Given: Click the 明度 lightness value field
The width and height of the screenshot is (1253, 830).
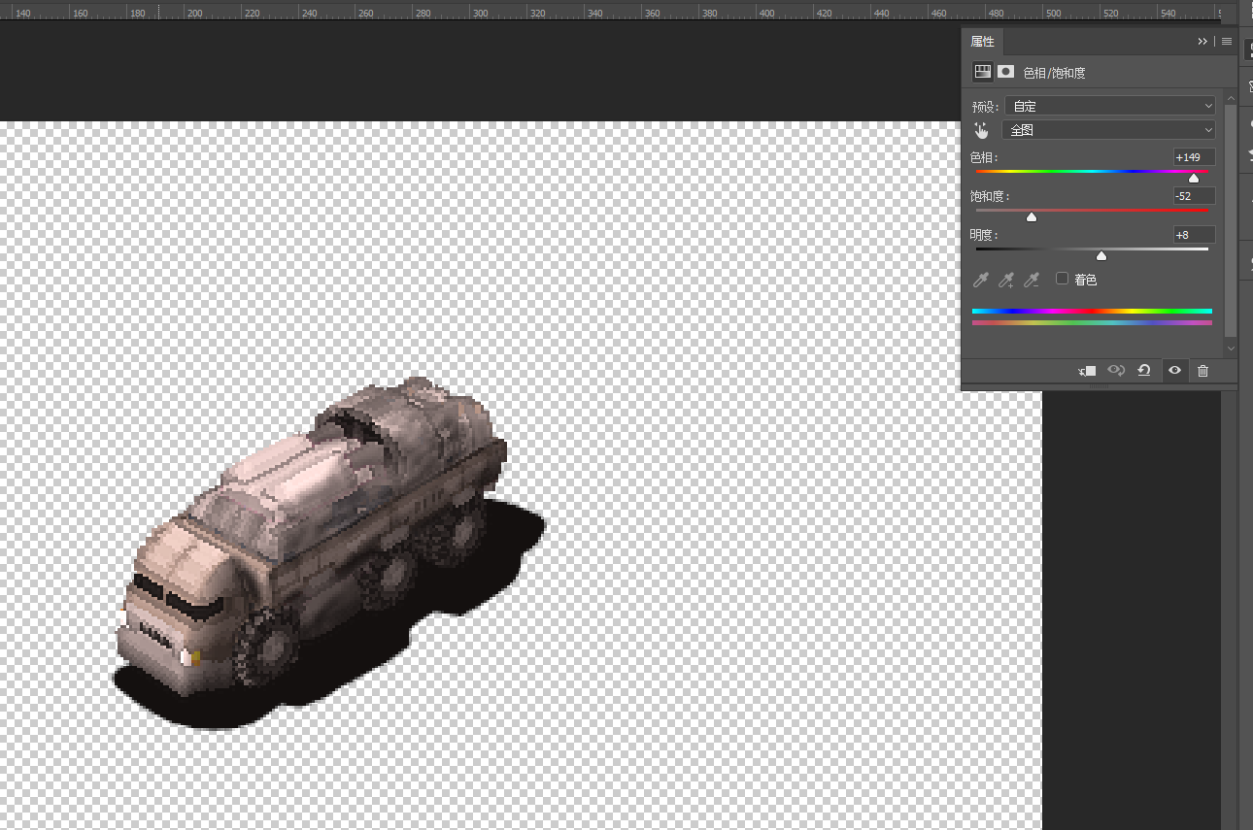Looking at the screenshot, I should 1194,234.
